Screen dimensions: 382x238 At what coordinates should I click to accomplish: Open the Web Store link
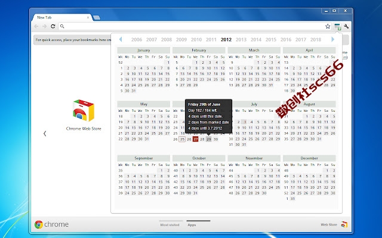point(329,224)
